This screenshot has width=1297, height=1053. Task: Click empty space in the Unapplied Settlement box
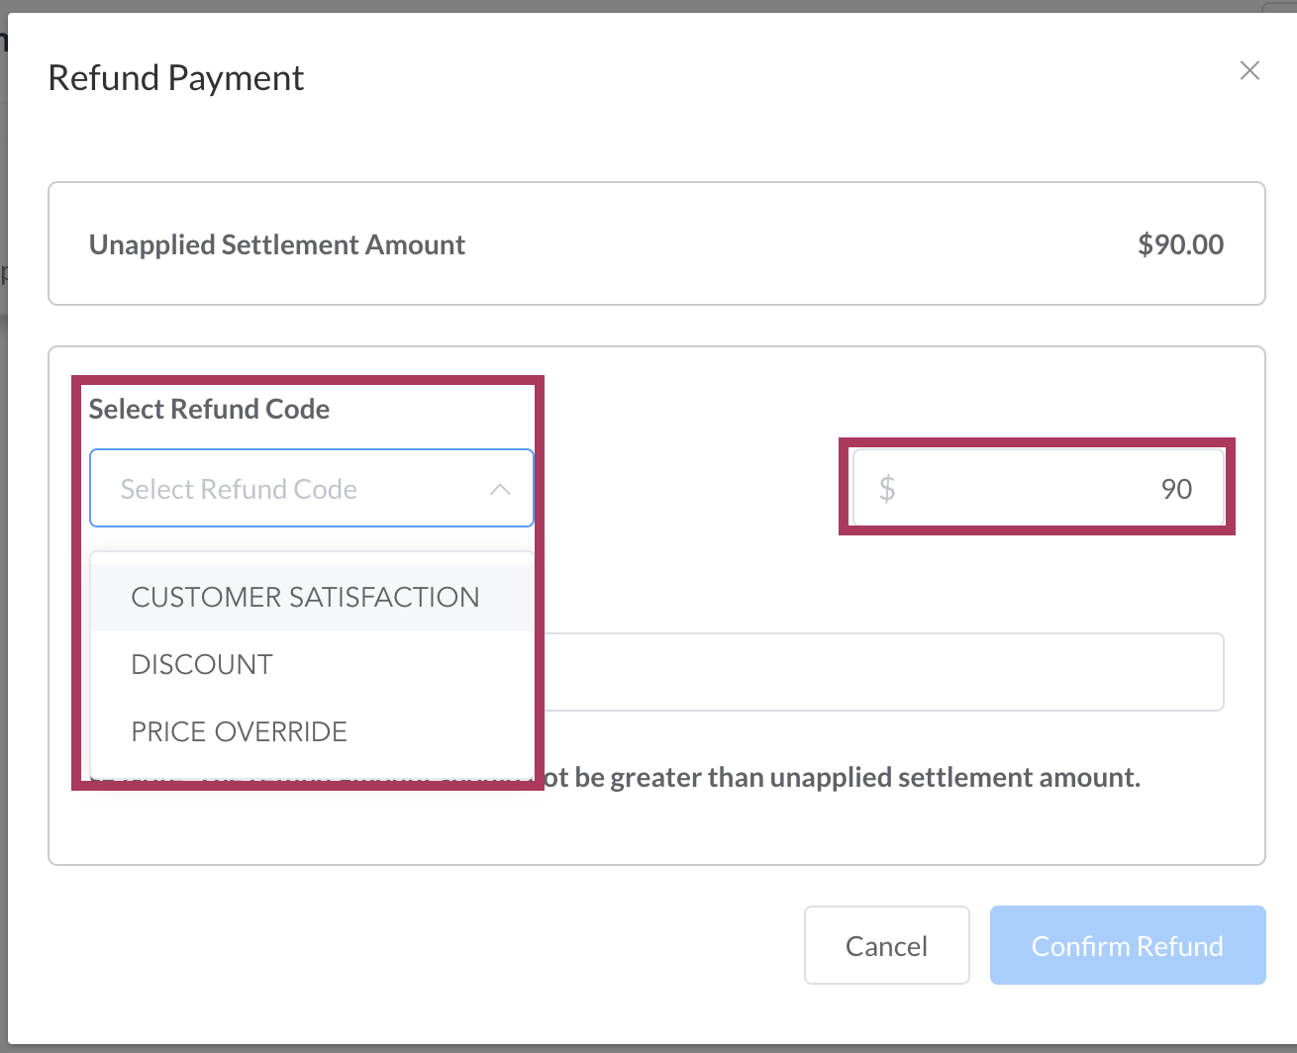point(792,244)
